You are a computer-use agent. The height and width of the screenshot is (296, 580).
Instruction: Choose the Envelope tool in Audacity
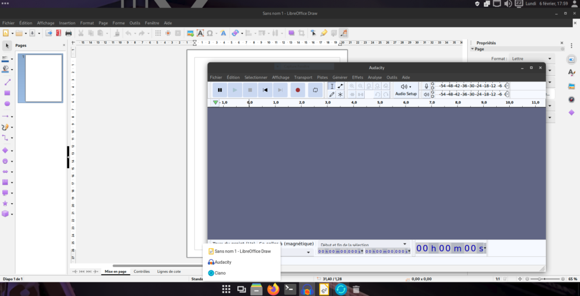(340, 86)
